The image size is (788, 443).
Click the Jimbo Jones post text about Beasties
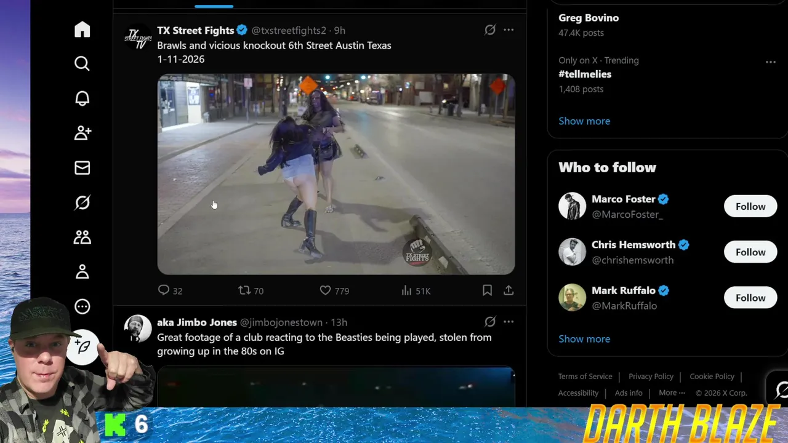coord(324,345)
